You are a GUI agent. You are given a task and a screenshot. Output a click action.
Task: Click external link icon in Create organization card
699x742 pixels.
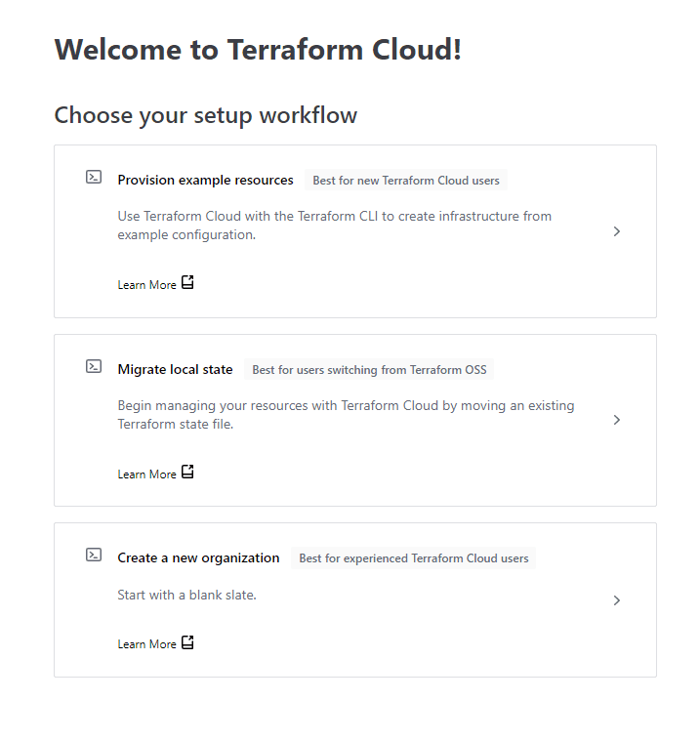[188, 642]
